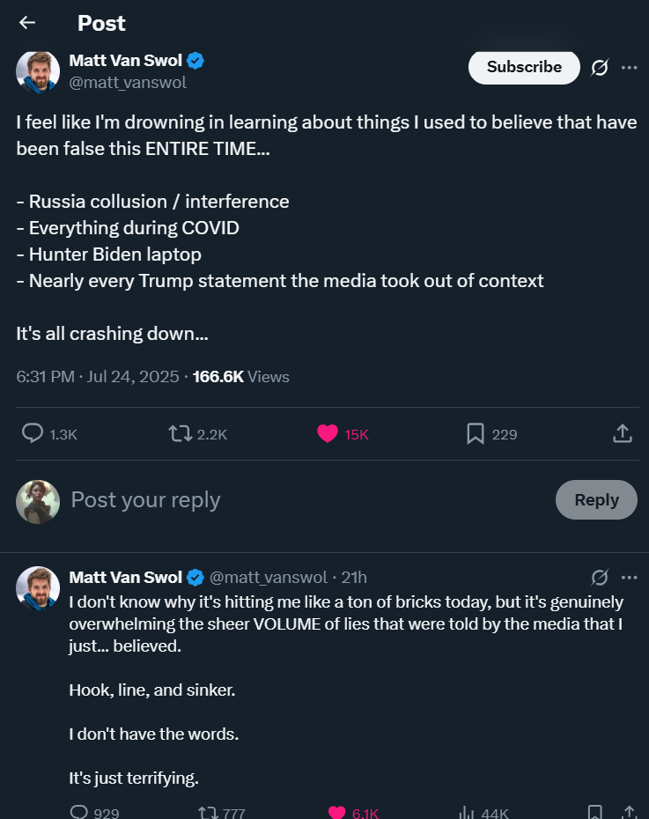Click the Grok icon on reply post

[600, 578]
